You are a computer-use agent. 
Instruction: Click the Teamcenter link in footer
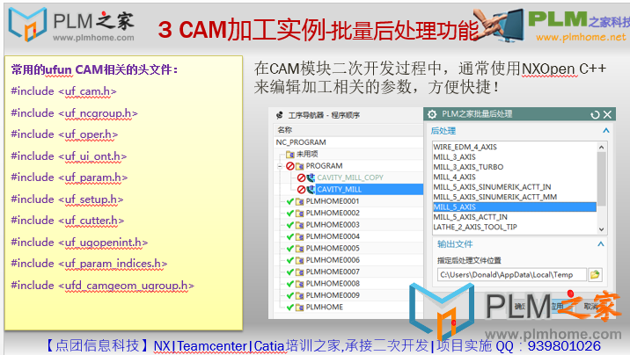pyautogui.click(x=212, y=346)
